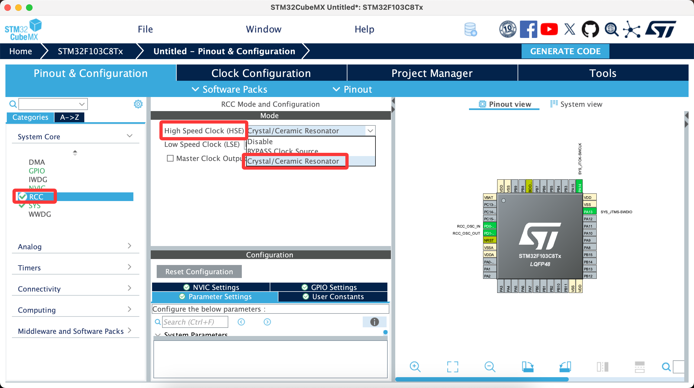
Task: Select GPIO in System Core list
Action: tap(37, 171)
